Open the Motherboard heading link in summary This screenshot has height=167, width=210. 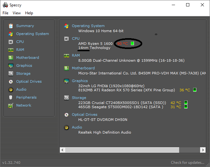click(x=83, y=68)
